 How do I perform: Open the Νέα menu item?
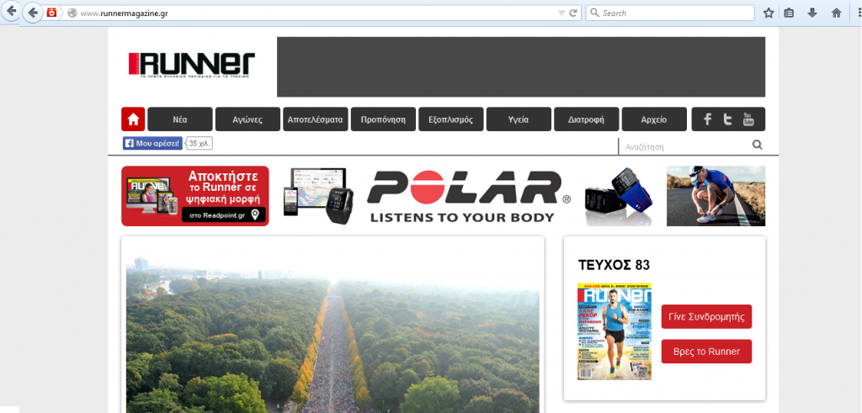point(180,119)
